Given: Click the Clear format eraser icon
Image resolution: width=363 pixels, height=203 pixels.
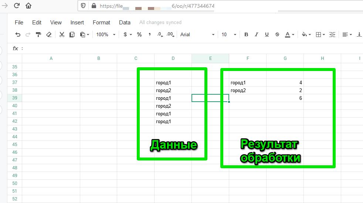Looking at the screenshot, I should point(49,34).
